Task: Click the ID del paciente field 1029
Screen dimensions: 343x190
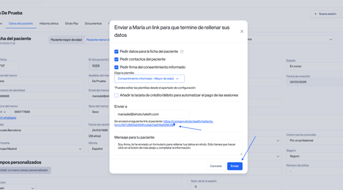Action: (99, 66)
